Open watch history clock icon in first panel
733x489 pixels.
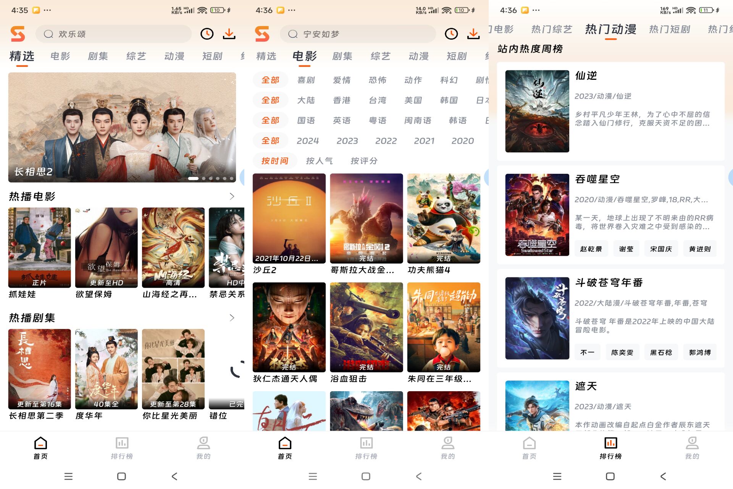[207, 34]
